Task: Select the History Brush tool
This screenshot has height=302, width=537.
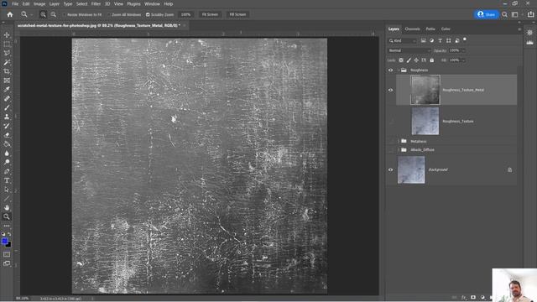Action: click(7, 126)
